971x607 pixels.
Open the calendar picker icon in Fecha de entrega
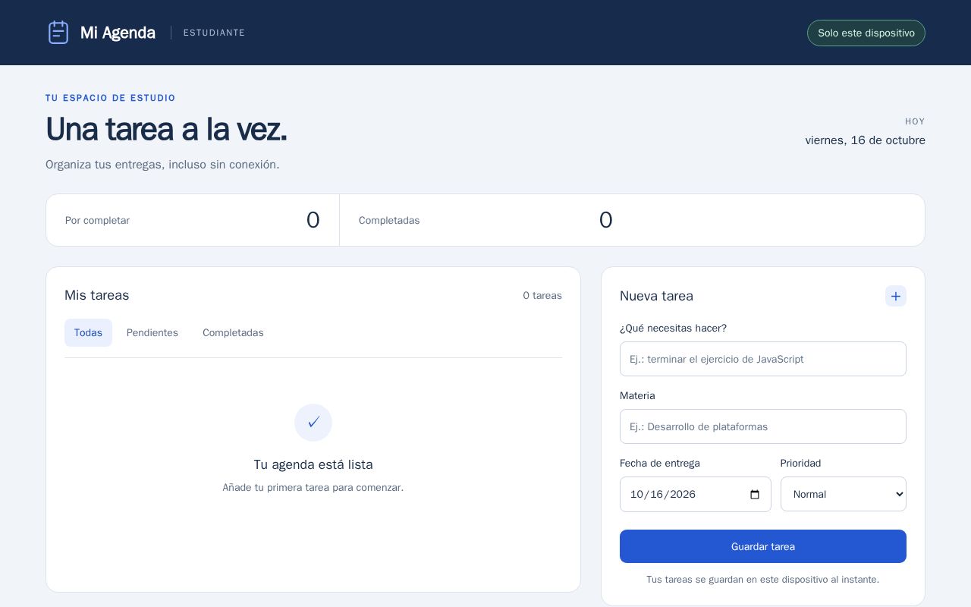coord(755,495)
